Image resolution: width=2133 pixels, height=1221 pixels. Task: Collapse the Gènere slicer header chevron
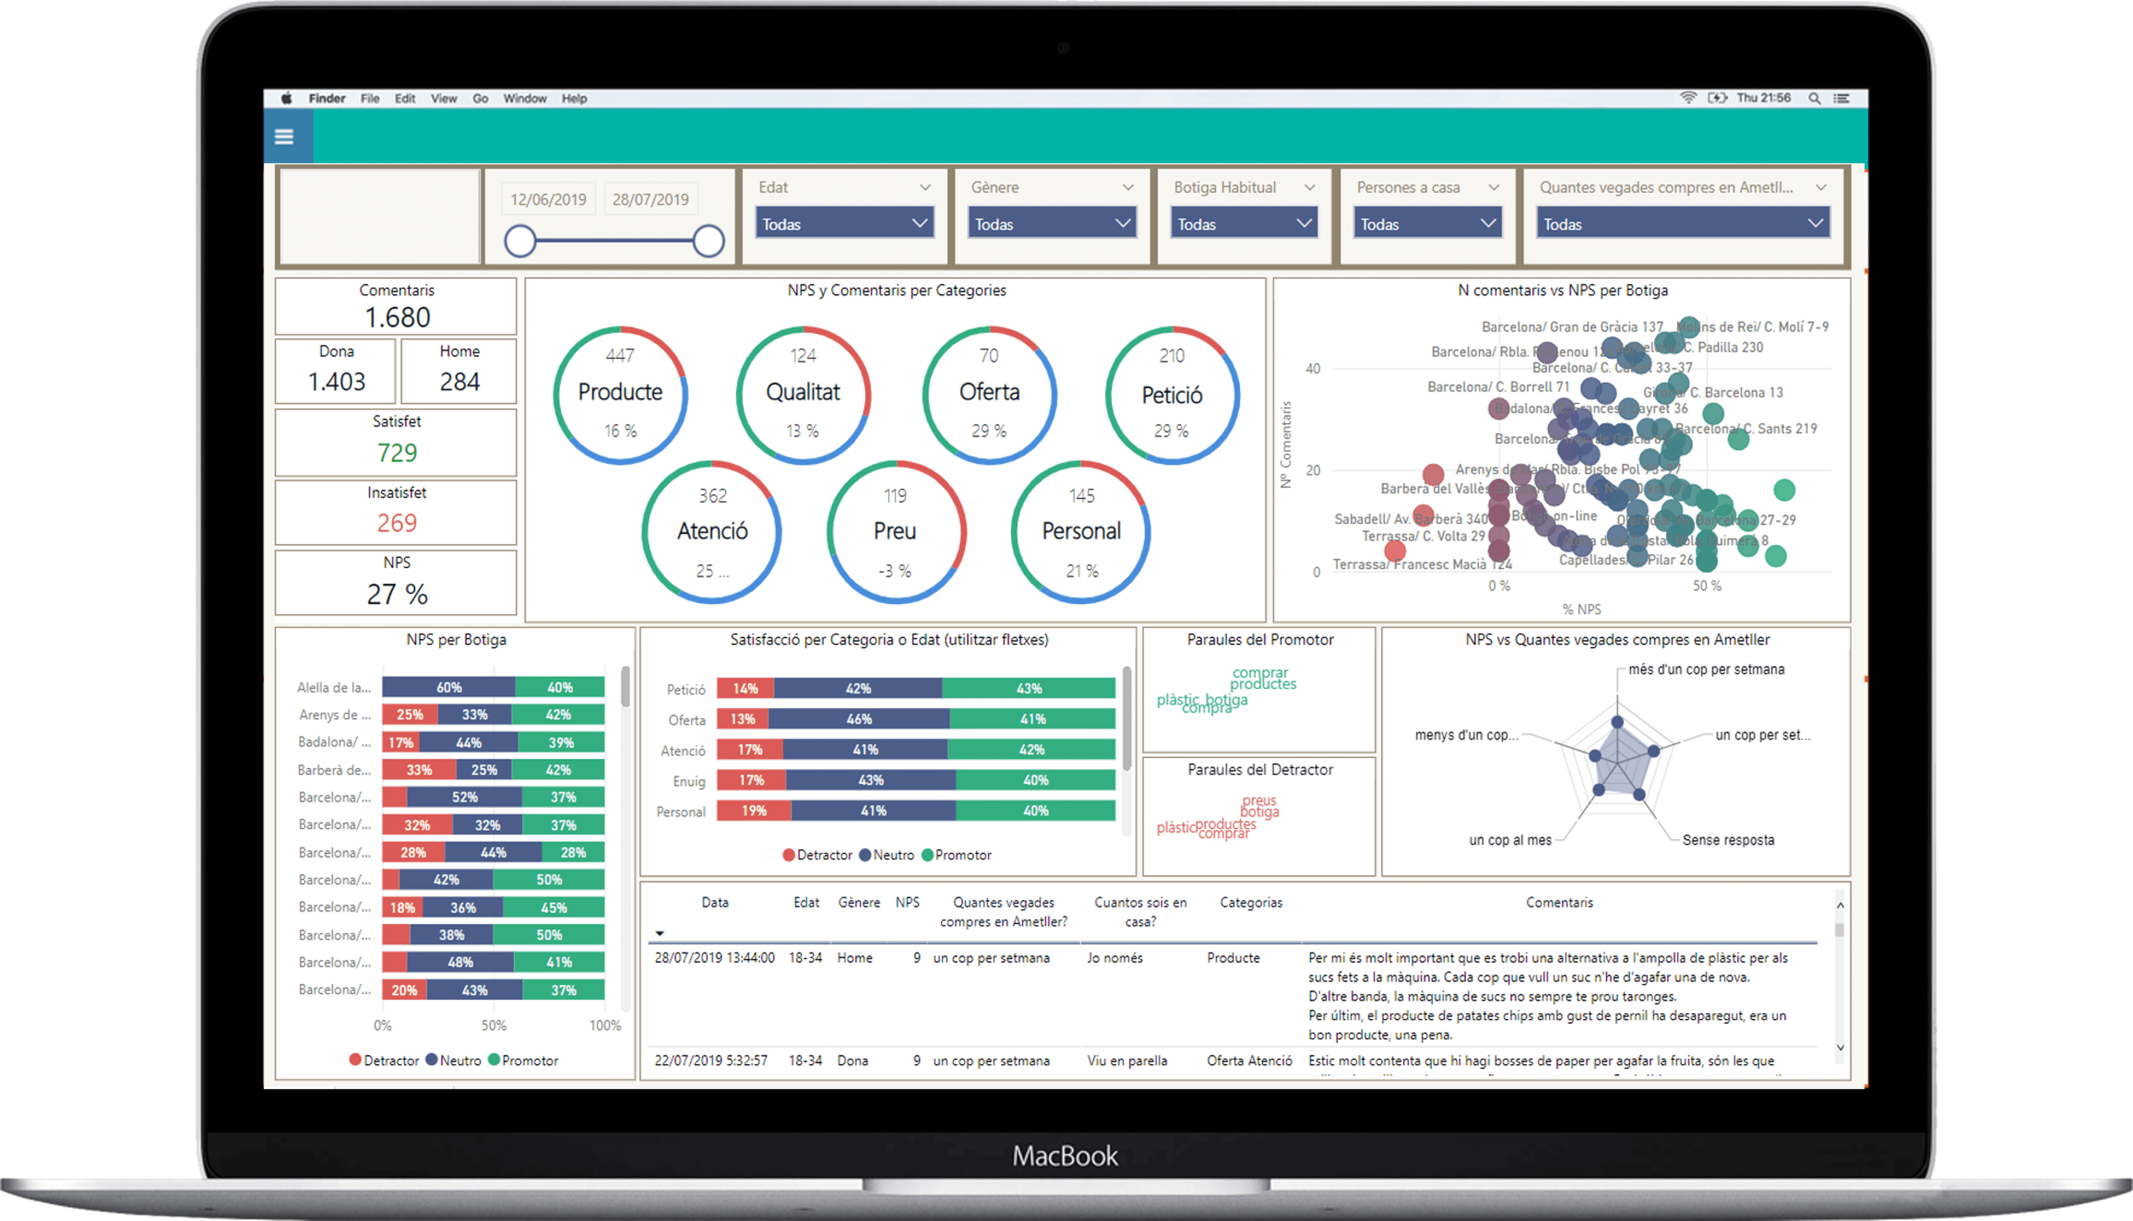click(x=1128, y=187)
